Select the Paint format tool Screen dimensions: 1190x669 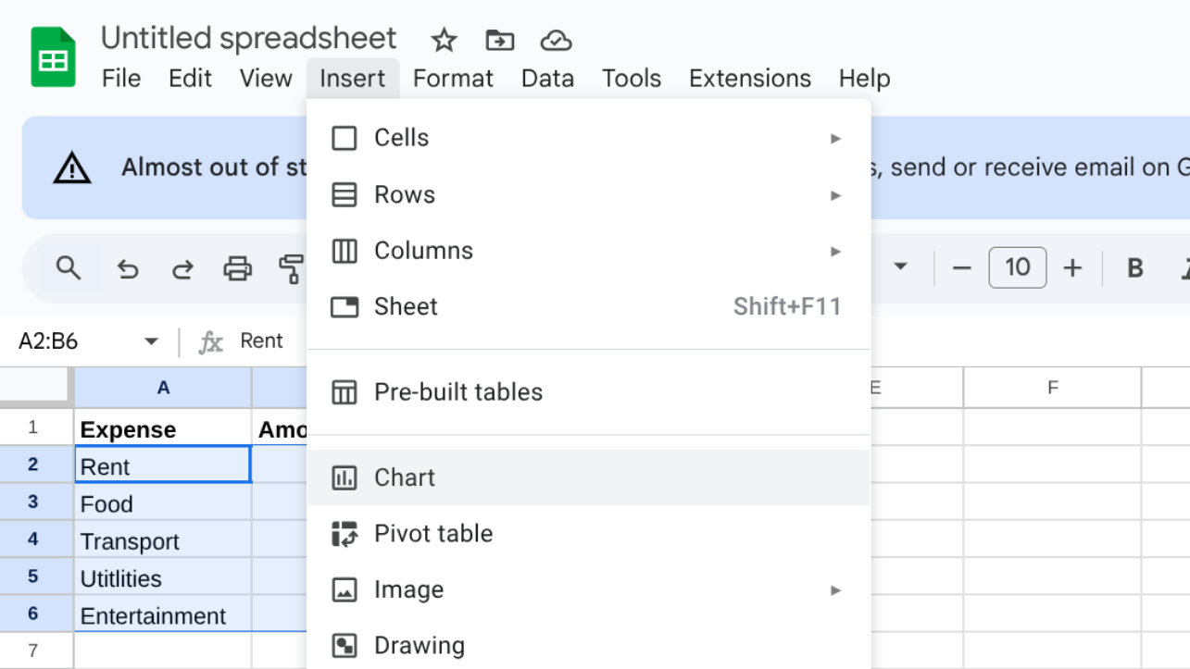(x=293, y=269)
